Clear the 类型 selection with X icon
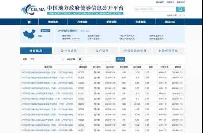This screenshot has height=133, width=203. coord(63,59)
